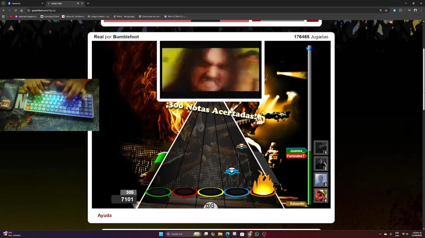Screen dimensions: 425x238
Task: Click the 176465 Jugadas play count
Action: click(311, 37)
